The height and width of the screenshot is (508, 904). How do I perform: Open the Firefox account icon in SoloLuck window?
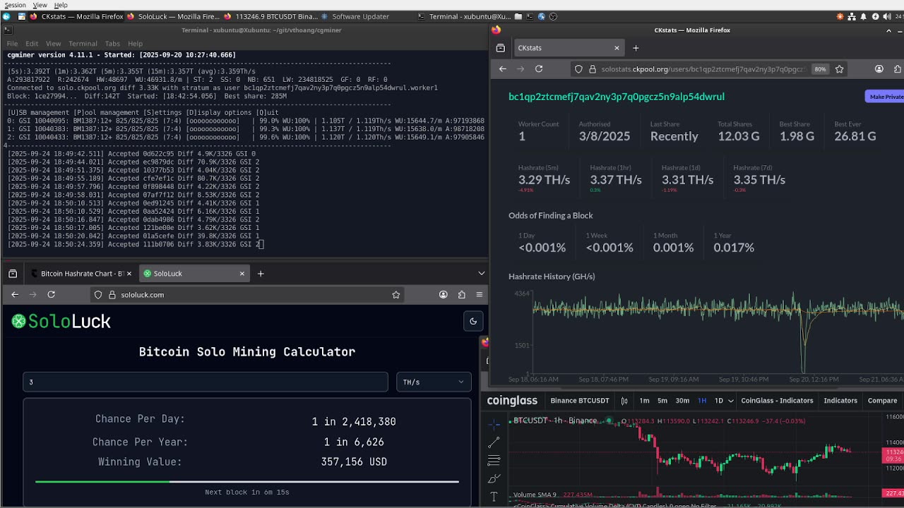pyautogui.click(x=443, y=295)
